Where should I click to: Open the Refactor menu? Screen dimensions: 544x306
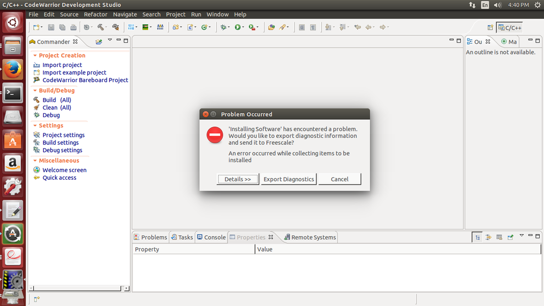click(x=95, y=14)
